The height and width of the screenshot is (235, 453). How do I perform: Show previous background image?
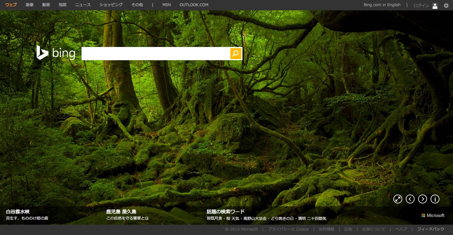(410, 199)
